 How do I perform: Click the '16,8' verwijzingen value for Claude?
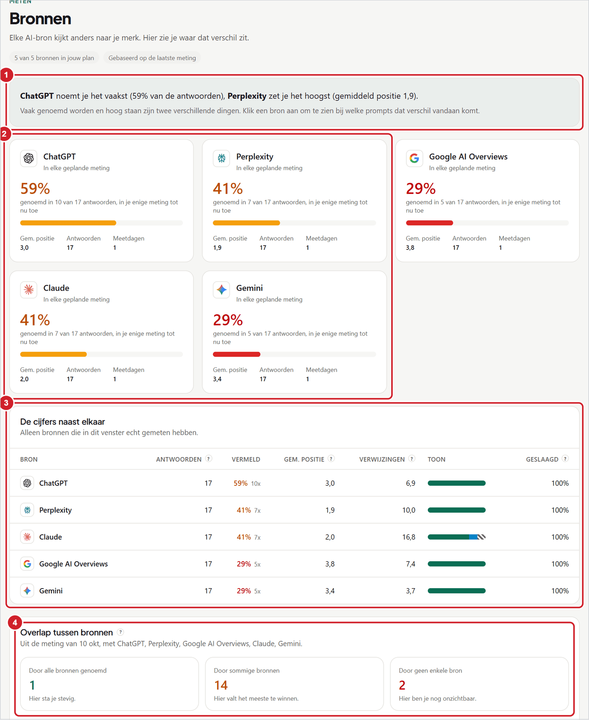pos(409,537)
